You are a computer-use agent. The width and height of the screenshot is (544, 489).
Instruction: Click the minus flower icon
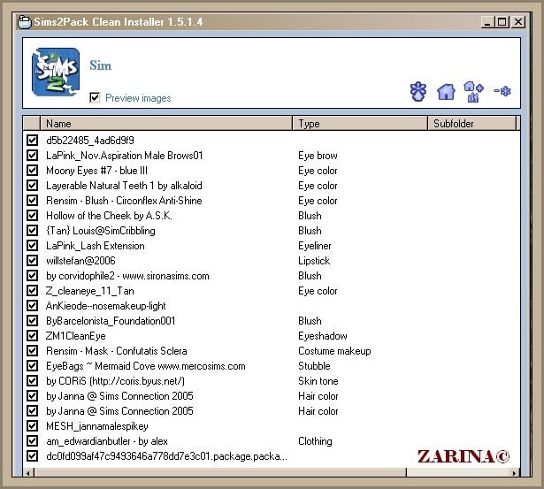click(x=502, y=91)
